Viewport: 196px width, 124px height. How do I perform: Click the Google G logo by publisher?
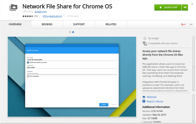pyautogui.click(x=145, y=38)
